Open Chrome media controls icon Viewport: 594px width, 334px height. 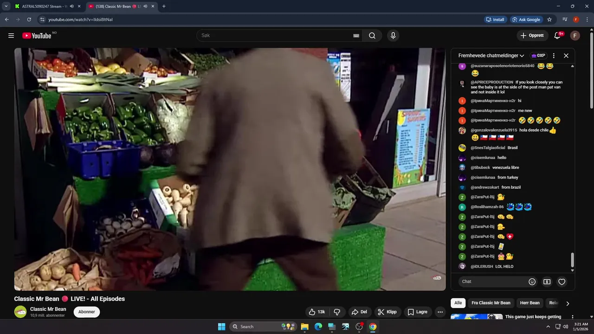click(x=565, y=19)
